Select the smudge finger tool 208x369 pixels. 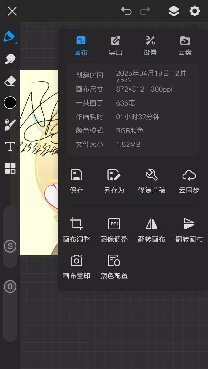tap(10, 59)
